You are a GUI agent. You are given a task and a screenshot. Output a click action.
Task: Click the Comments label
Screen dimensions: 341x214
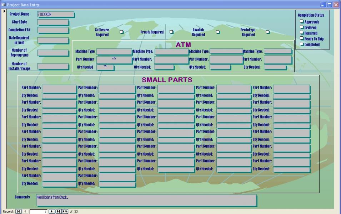[22, 197]
